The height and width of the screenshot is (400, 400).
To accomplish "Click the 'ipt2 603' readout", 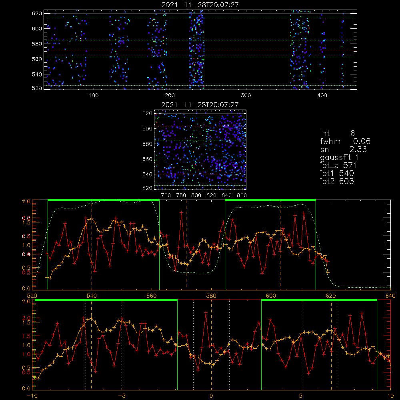I will (337, 181).
